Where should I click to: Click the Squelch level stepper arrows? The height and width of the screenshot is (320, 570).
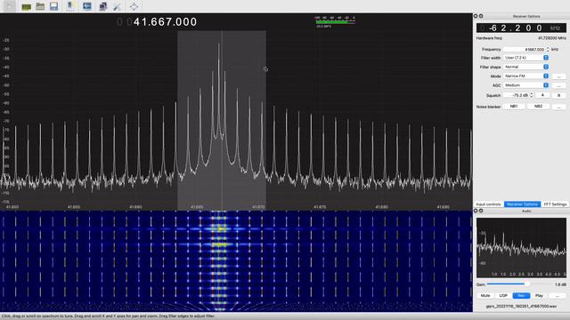[532, 95]
